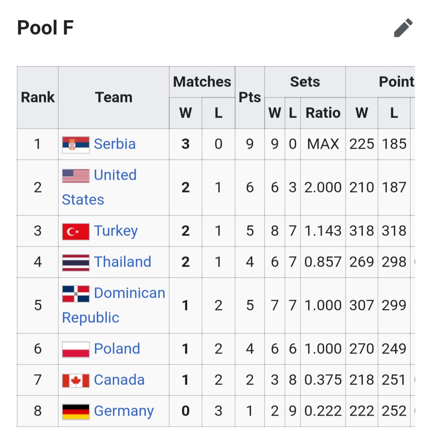
Task: Click the Dominican Republic flag icon
Action: click(76, 294)
